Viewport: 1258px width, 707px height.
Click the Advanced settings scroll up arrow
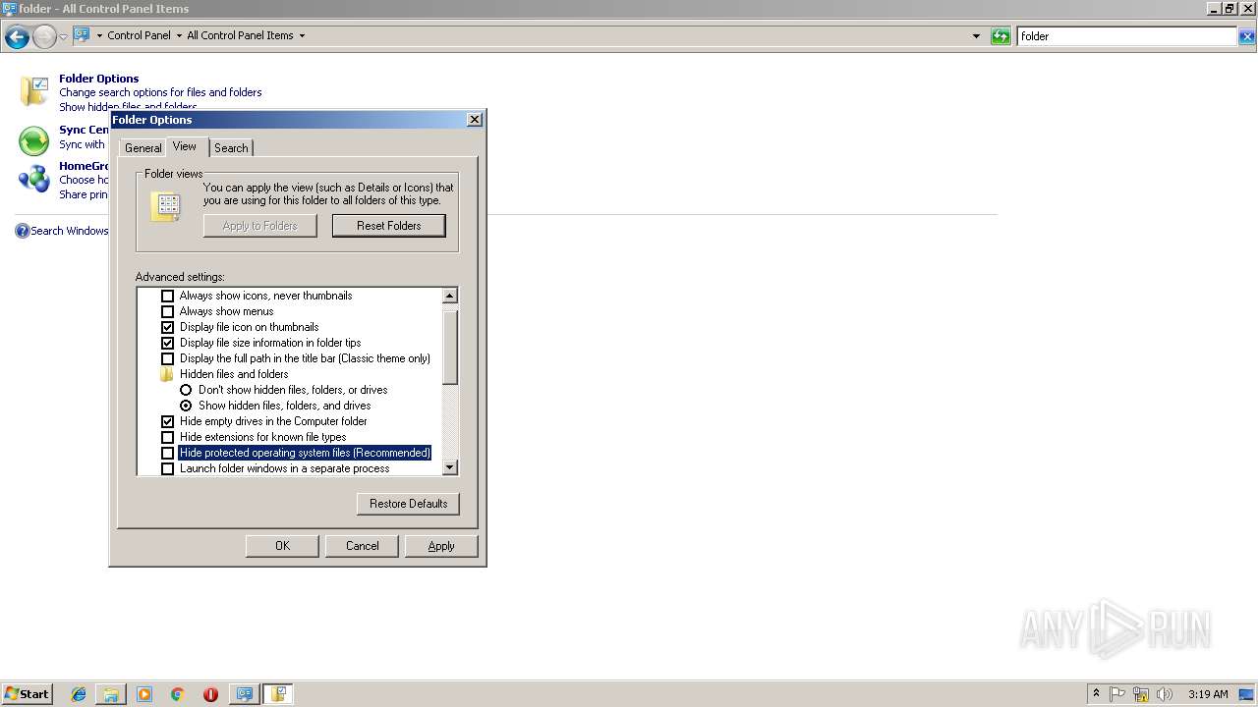tap(450, 296)
